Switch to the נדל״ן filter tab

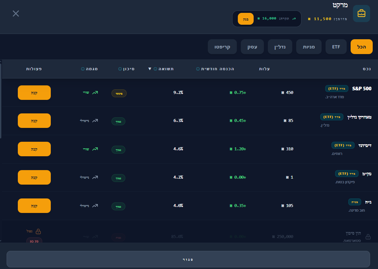pos(280,47)
